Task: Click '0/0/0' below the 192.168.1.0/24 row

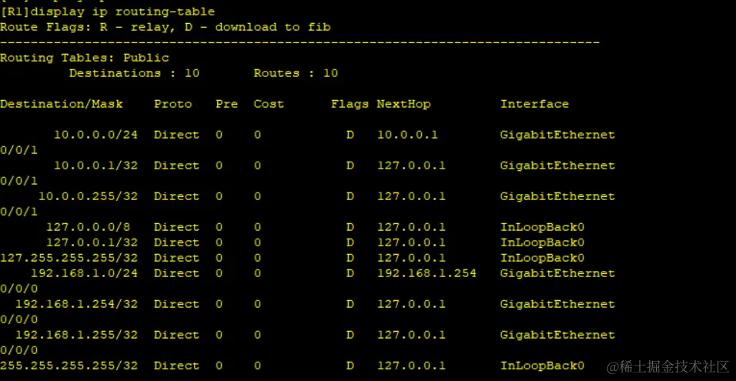Action: pos(18,289)
